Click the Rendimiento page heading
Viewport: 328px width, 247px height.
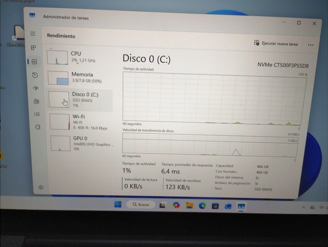point(61,36)
